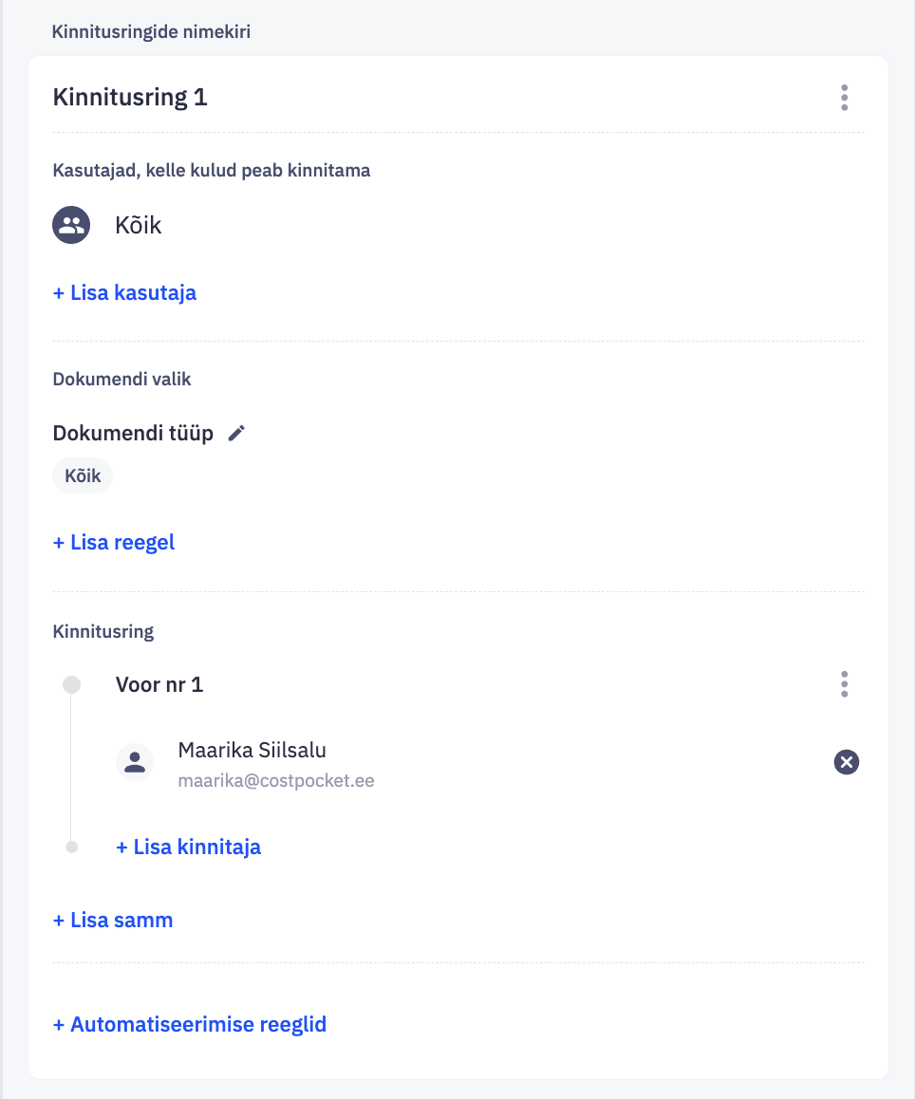Add a new step with + Lisa samm

(113, 920)
